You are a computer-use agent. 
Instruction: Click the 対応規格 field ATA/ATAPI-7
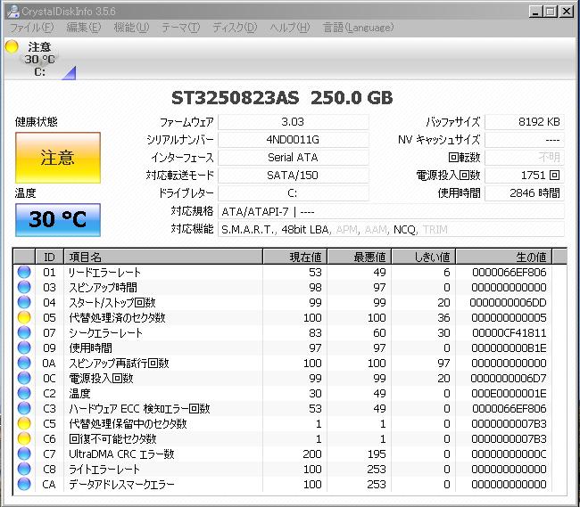click(391, 211)
